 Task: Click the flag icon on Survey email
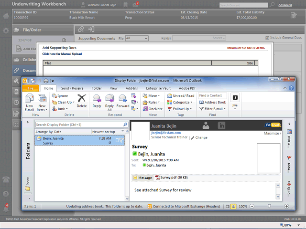pos(121,140)
